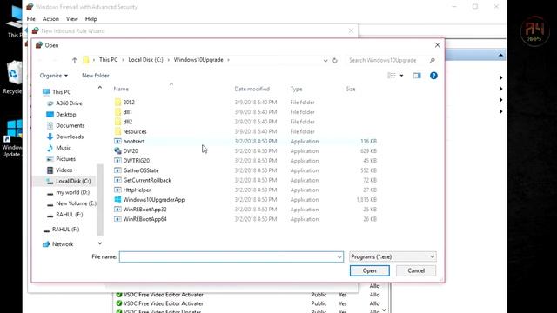Select the bootsect application file

click(245, 141)
